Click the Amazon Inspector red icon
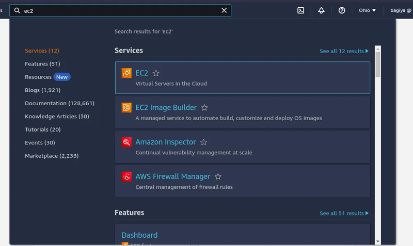This screenshot has width=413, height=246. [126, 142]
